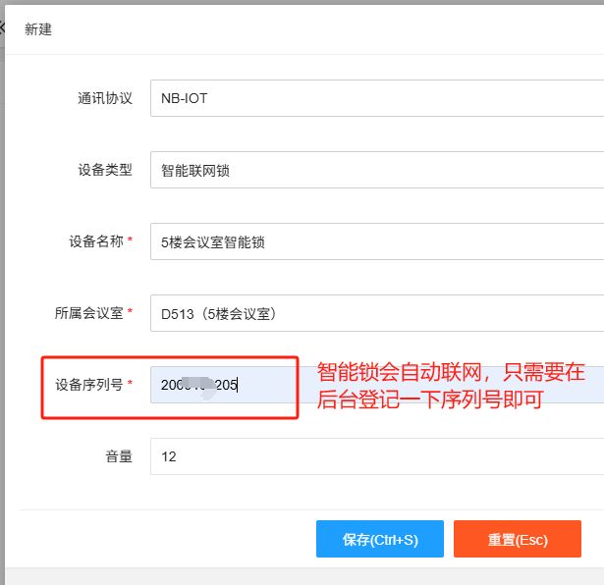The image size is (604, 585).
Task: Click the 设备名称 field label
Action: pos(95,242)
